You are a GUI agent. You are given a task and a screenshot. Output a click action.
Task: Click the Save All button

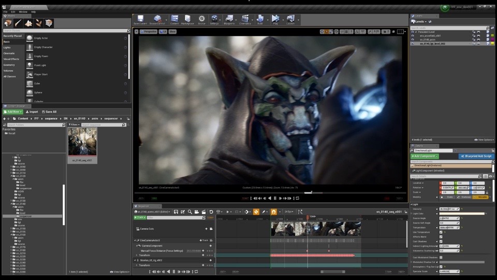[49, 111]
